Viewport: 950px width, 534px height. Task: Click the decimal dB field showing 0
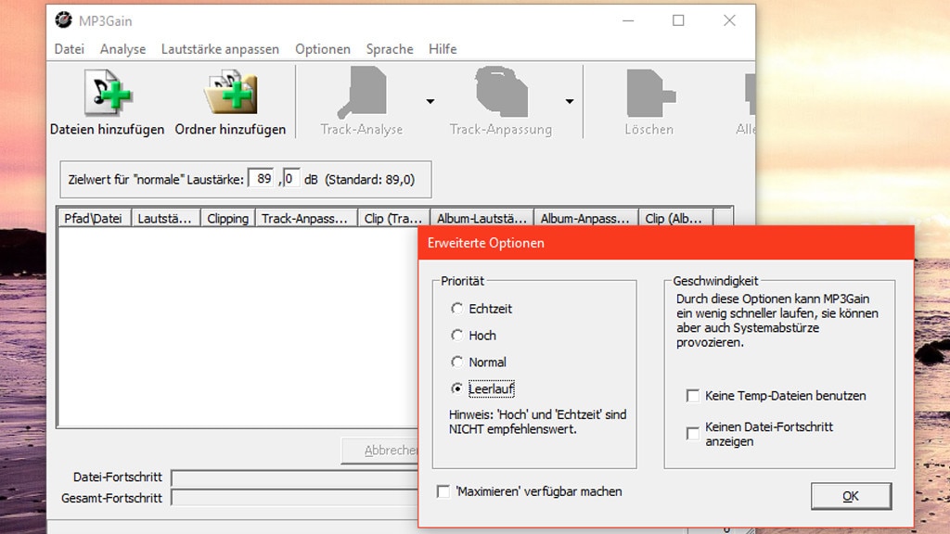[x=290, y=179]
